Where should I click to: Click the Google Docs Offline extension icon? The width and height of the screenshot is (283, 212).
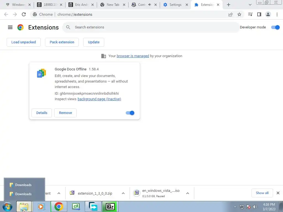pyautogui.click(x=41, y=73)
